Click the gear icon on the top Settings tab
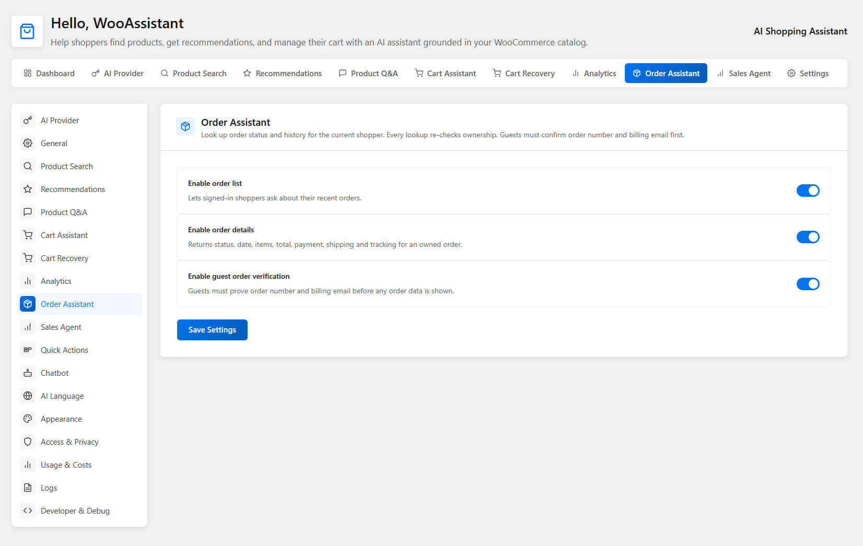 coord(791,73)
